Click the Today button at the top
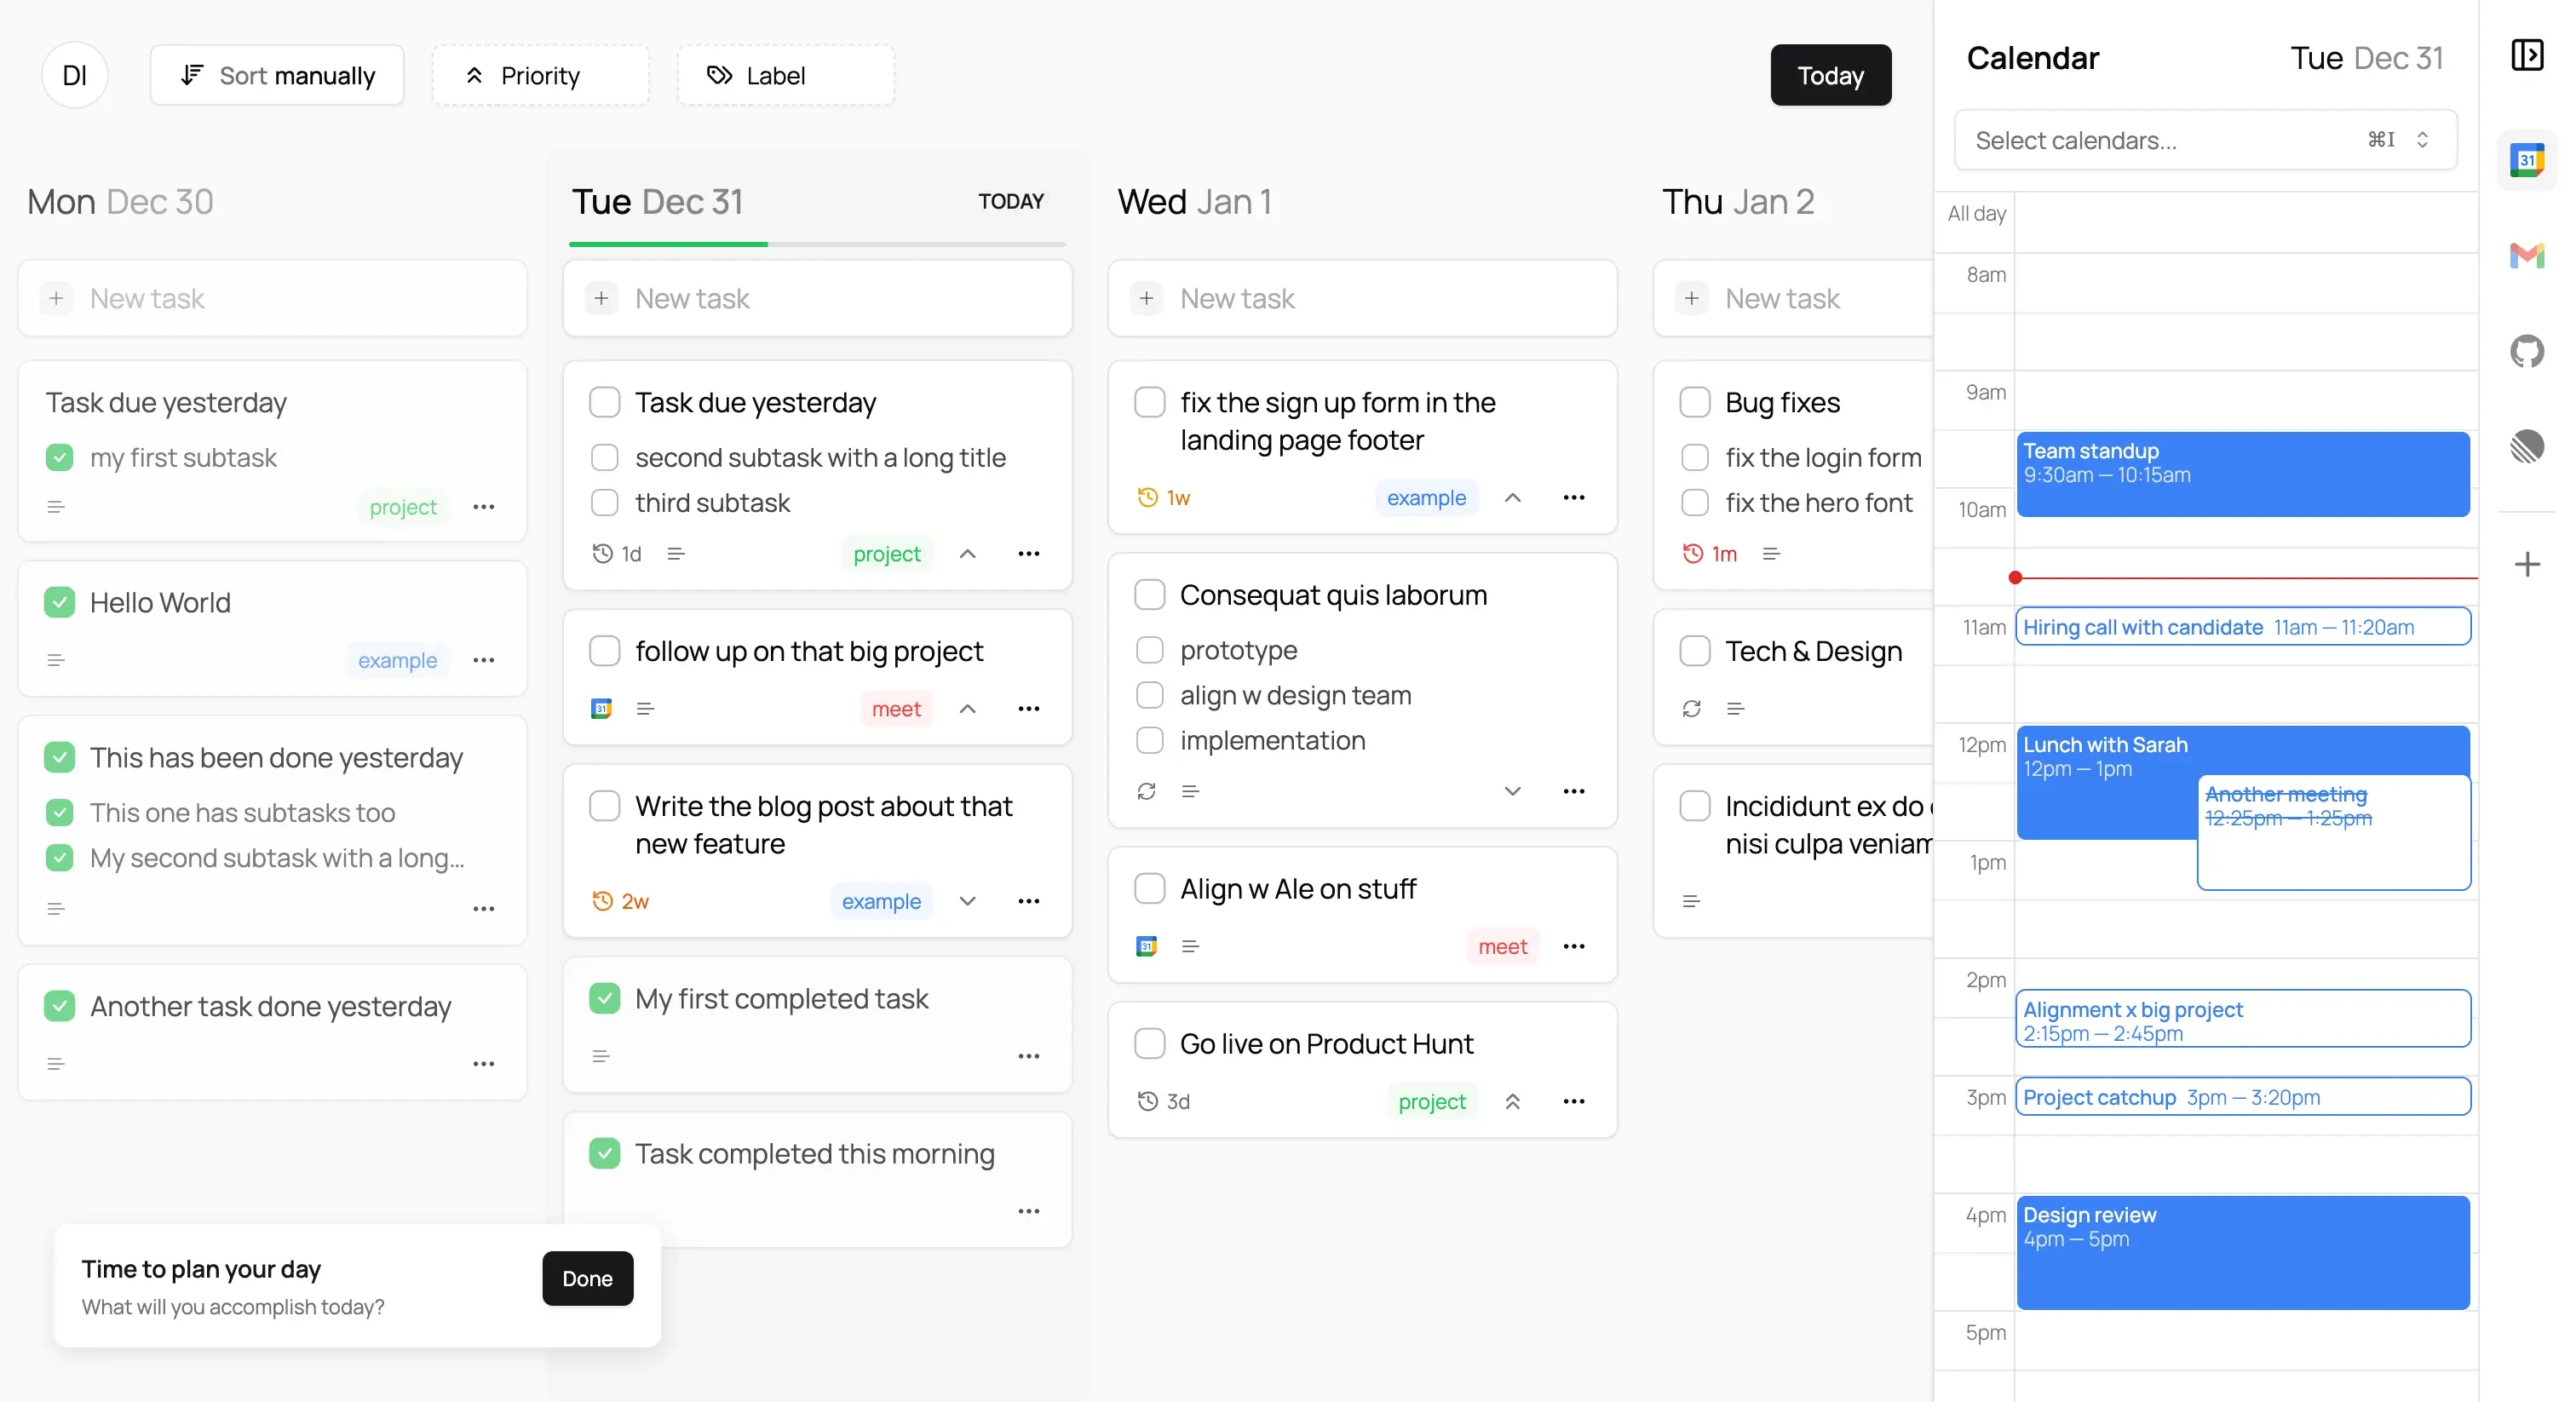Viewport: 2576px width, 1402px height. click(x=1830, y=75)
